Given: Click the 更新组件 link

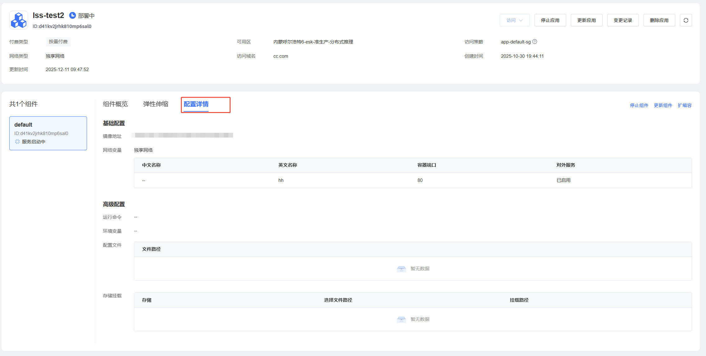Looking at the screenshot, I should (663, 106).
